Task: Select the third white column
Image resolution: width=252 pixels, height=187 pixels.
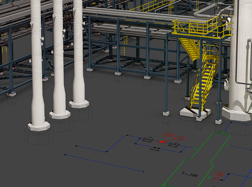Action: (x=78, y=55)
